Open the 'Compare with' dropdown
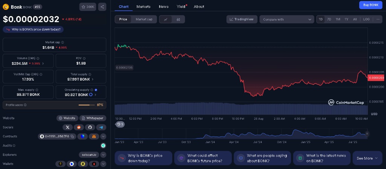The width and height of the screenshot is (386, 169). [286, 19]
